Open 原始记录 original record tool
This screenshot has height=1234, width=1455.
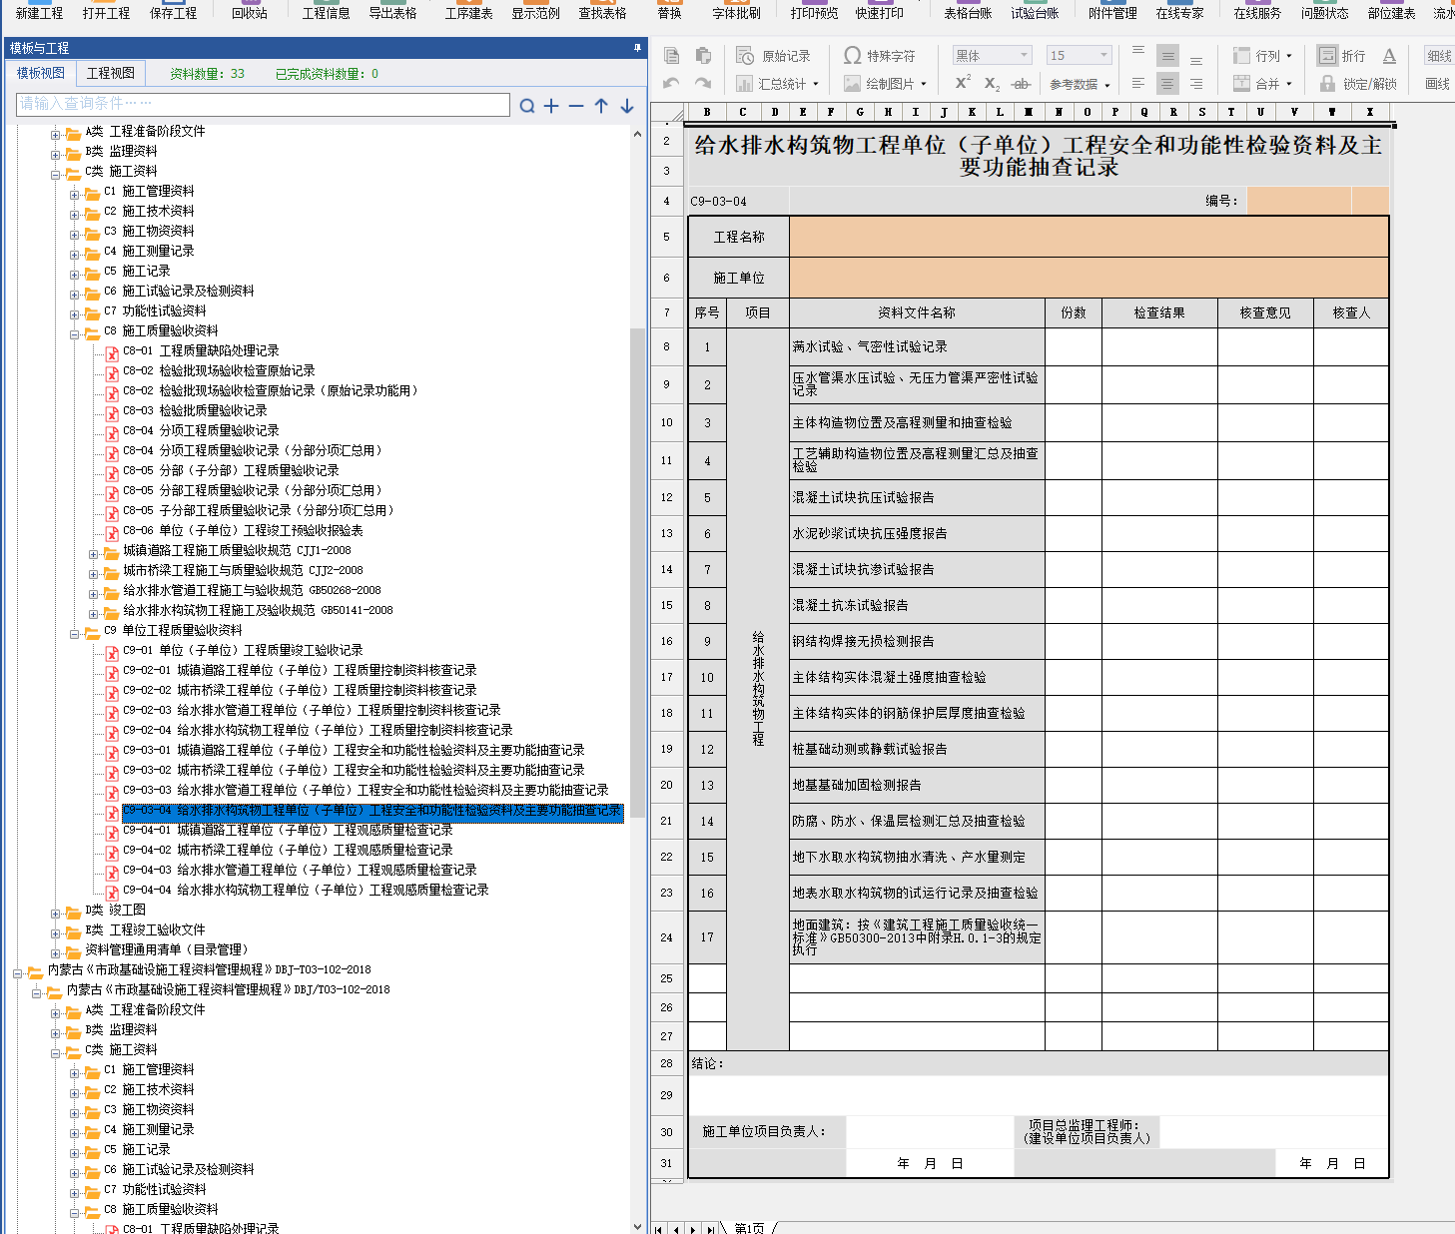773,56
